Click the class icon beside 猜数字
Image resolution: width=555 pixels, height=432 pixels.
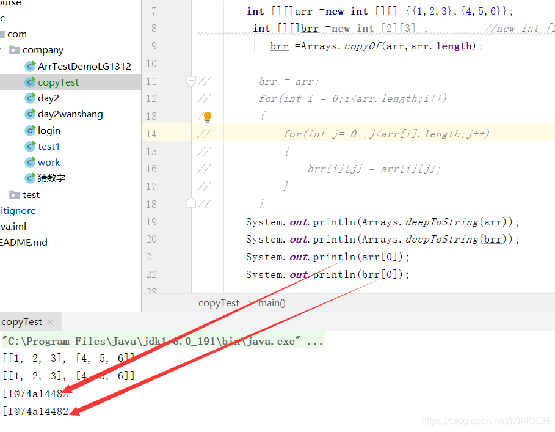coord(30,178)
